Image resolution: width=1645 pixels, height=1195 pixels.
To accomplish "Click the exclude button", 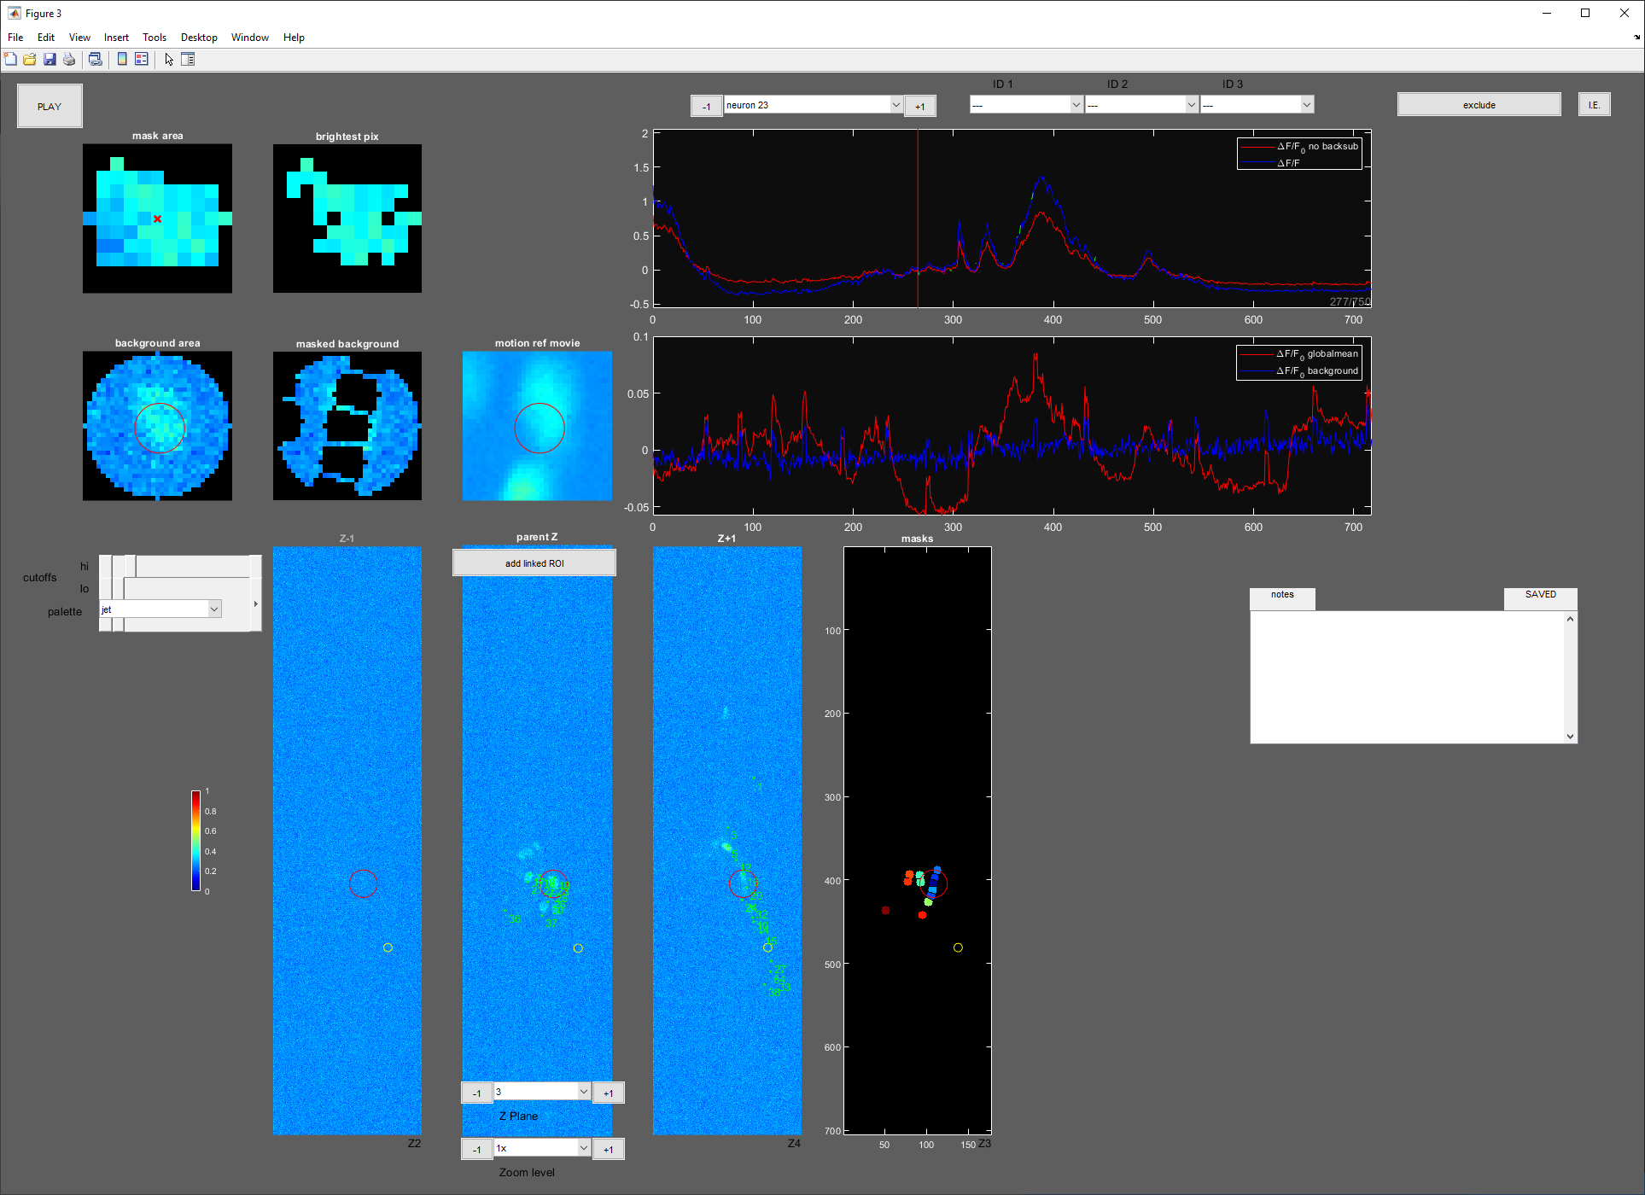I will point(1479,105).
